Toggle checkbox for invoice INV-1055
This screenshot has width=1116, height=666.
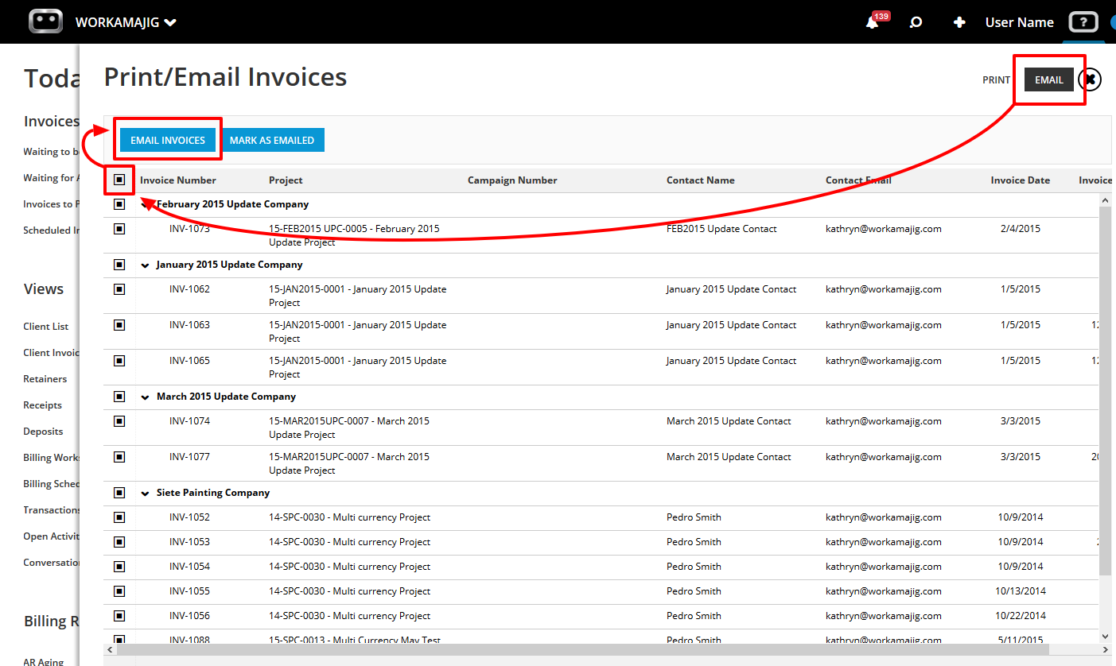click(x=119, y=591)
